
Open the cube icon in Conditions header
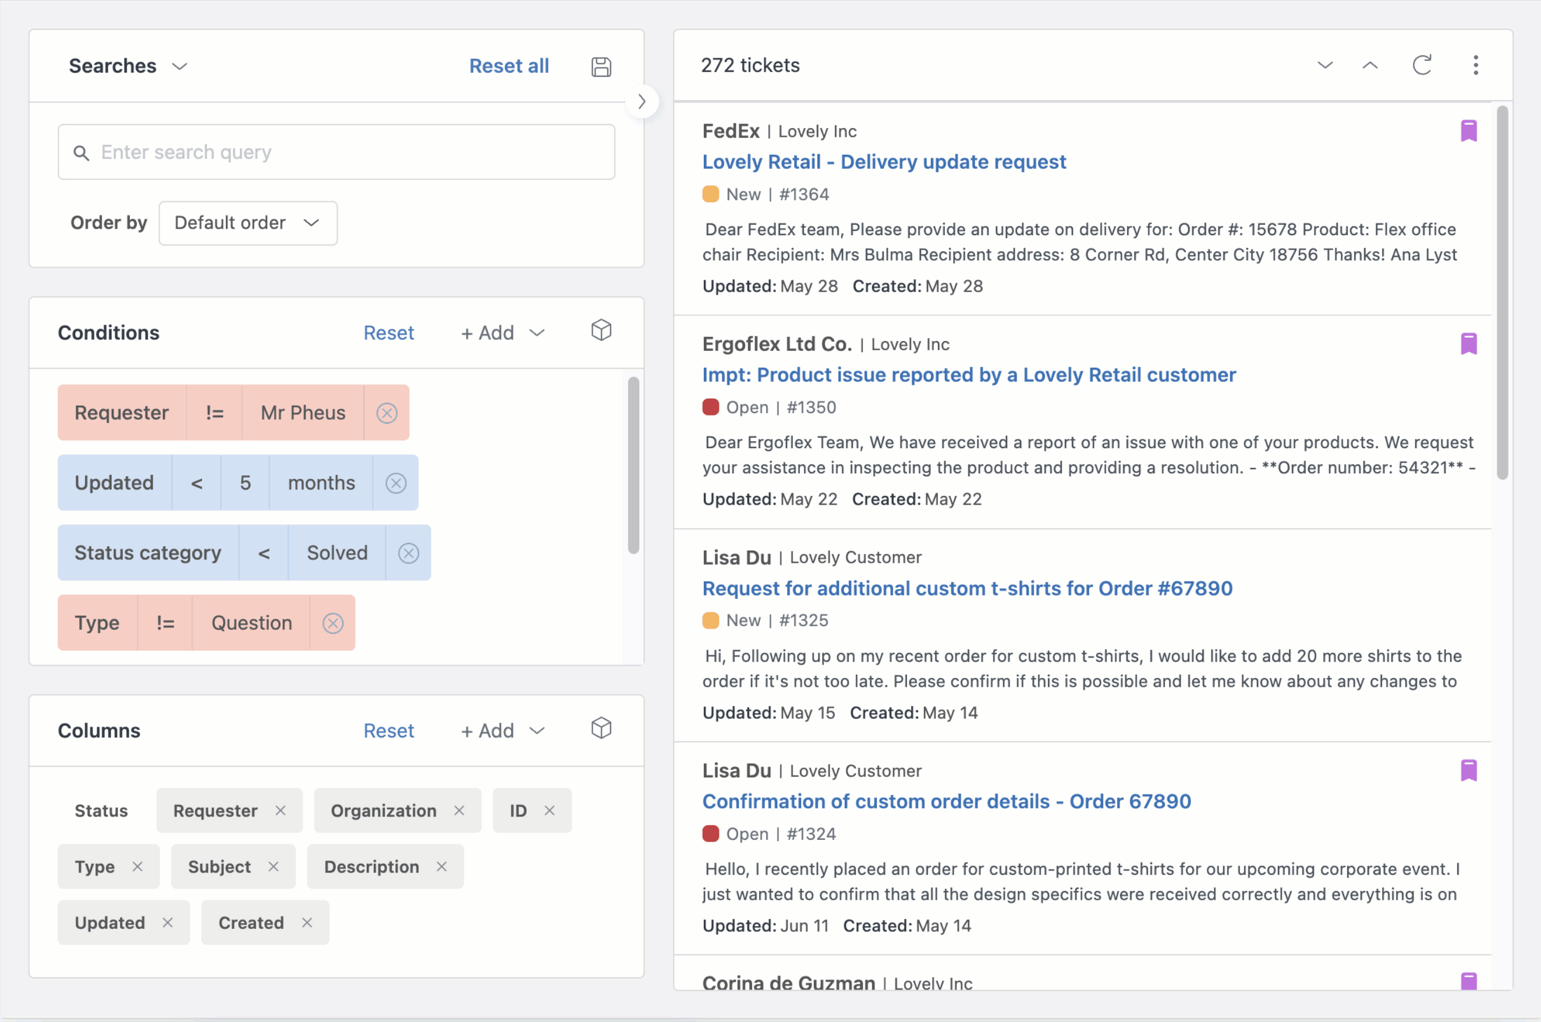click(x=601, y=331)
